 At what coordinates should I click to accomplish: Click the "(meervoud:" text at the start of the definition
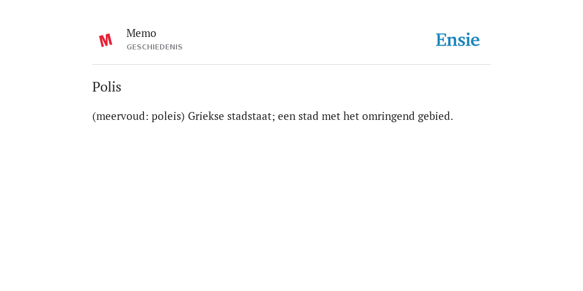click(121, 117)
